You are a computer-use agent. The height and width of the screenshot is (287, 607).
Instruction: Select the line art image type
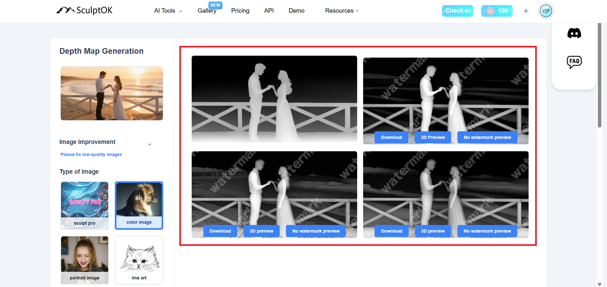click(x=139, y=260)
